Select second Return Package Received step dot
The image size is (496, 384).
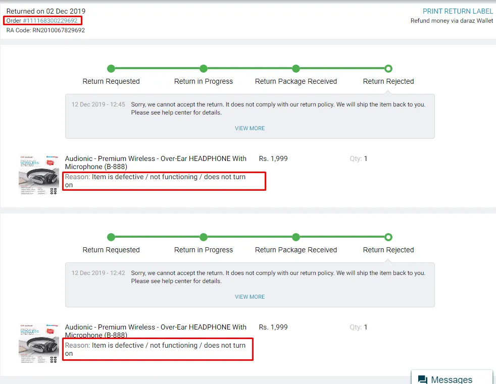[x=296, y=237]
